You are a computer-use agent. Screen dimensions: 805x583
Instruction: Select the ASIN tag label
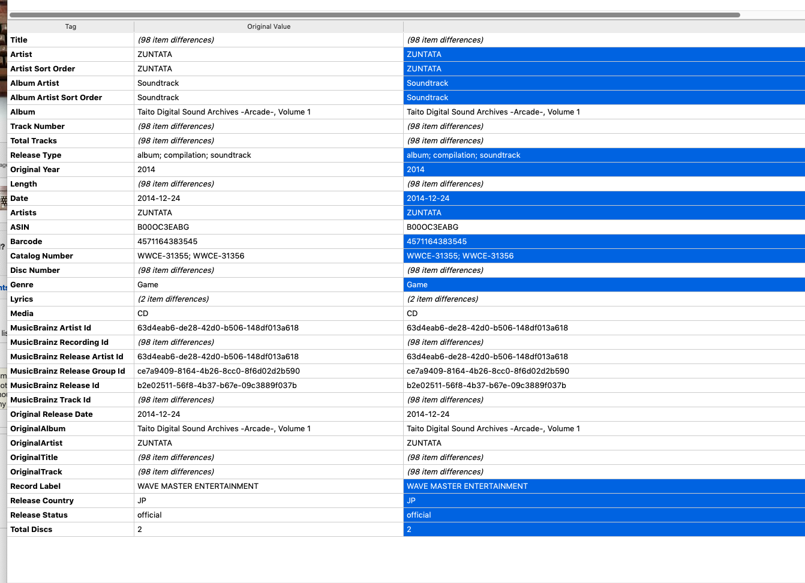tap(20, 227)
